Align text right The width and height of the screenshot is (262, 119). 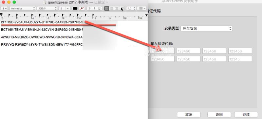(x=117, y=8)
